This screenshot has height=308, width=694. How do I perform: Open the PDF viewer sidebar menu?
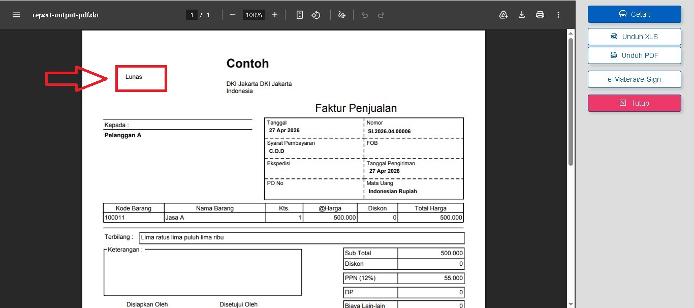pyautogui.click(x=16, y=15)
